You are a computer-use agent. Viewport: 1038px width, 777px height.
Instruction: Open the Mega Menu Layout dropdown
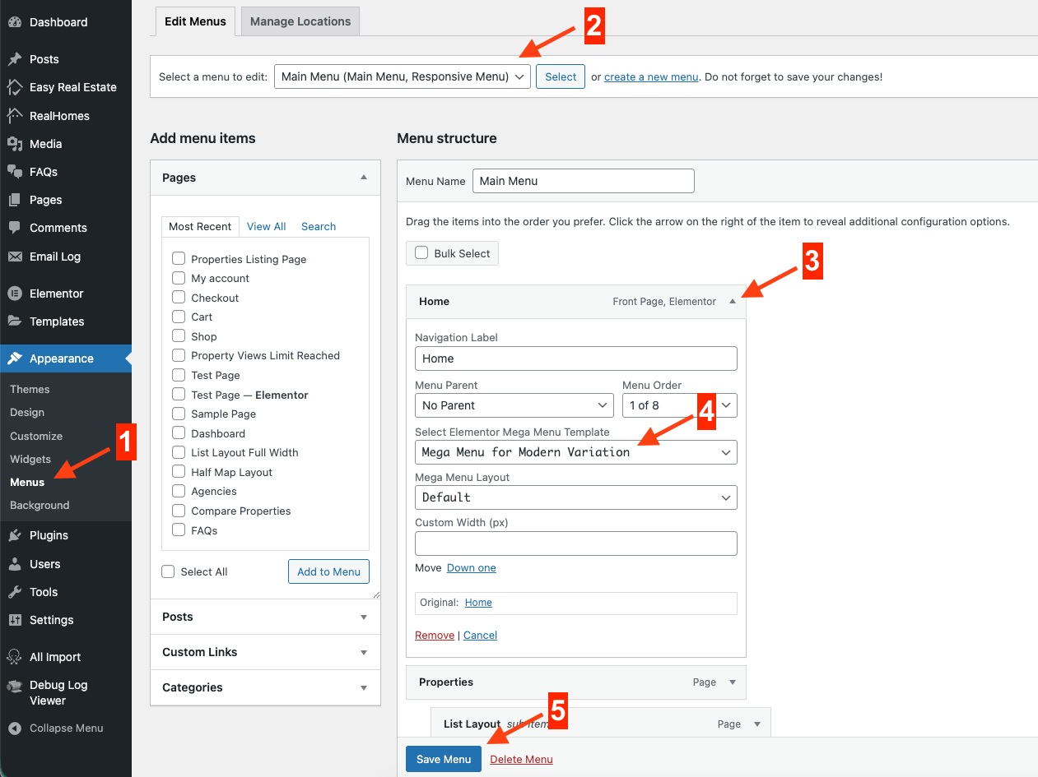click(x=575, y=497)
